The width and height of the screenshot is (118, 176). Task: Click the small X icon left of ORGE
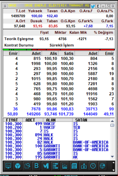5,6
